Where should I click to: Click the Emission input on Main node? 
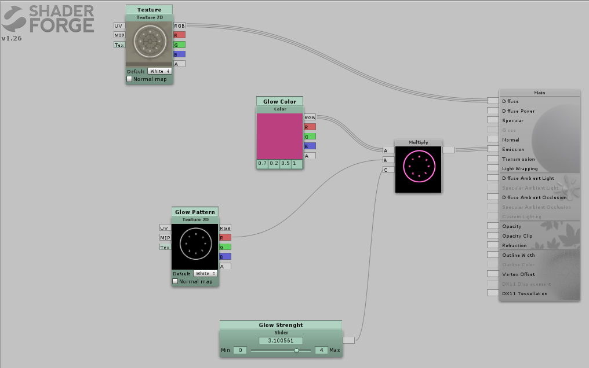coord(493,149)
